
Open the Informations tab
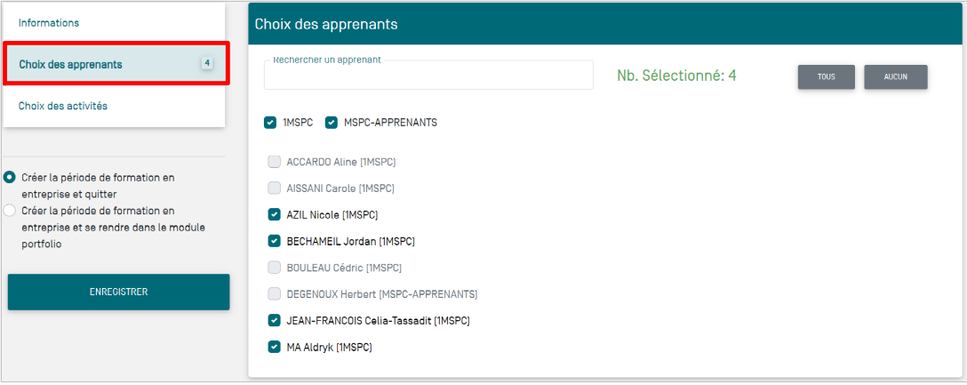(x=49, y=22)
